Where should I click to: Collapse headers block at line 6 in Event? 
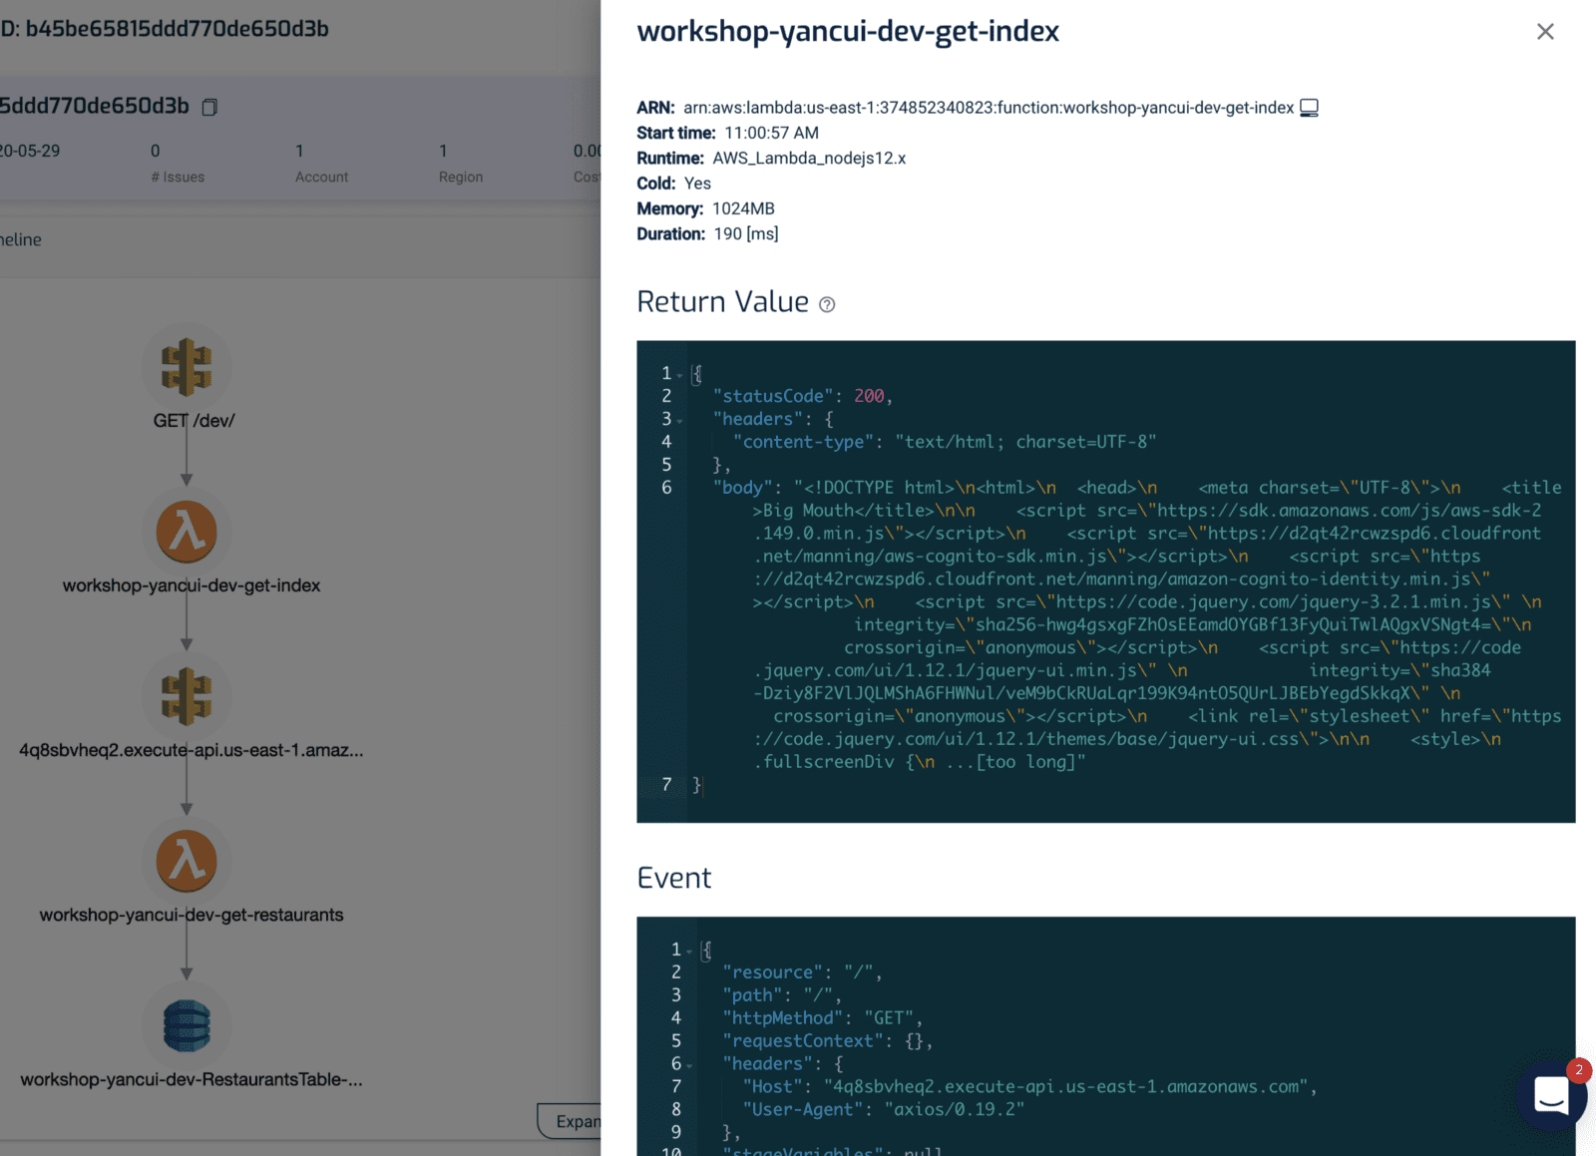689,1066
